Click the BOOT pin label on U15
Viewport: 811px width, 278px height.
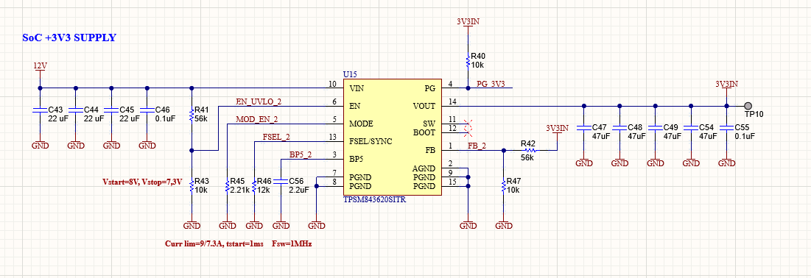pyautogui.click(x=424, y=132)
